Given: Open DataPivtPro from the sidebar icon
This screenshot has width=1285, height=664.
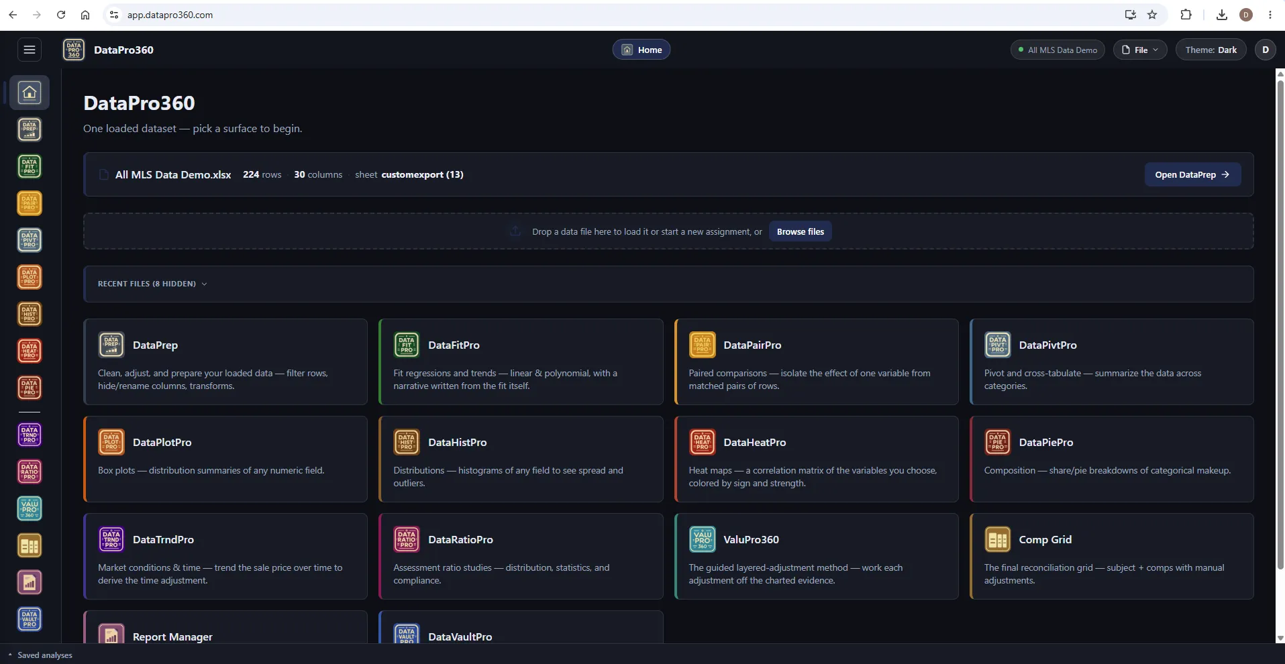Looking at the screenshot, I should pyautogui.click(x=30, y=240).
